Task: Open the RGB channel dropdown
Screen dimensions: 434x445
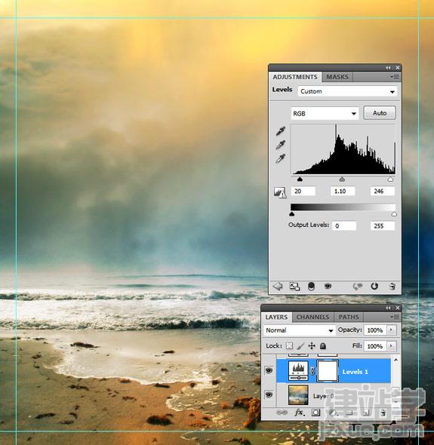Action: click(x=325, y=114)
